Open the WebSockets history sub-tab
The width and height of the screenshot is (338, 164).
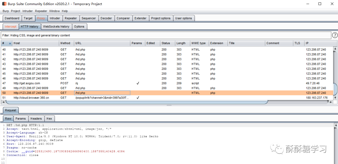(56, 27)
